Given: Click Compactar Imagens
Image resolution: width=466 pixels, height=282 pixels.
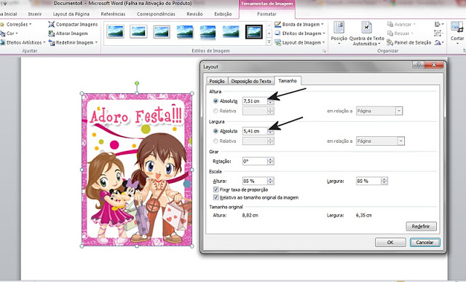Looking at the screenshot, I should pyautogui.click(x=73, y=24).
